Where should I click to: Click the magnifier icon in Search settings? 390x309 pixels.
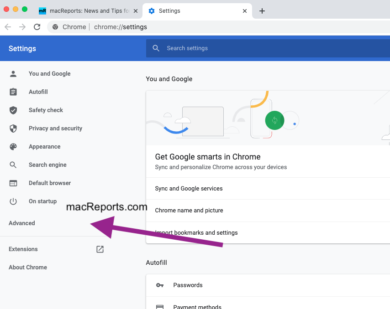click(x=156, y=48)
